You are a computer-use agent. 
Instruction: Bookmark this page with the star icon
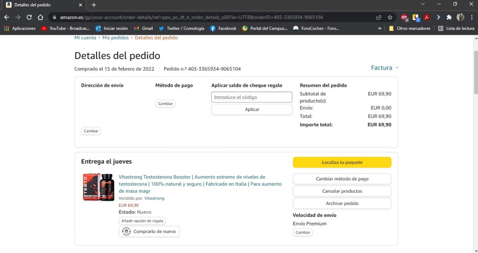(x=390, y=17)
